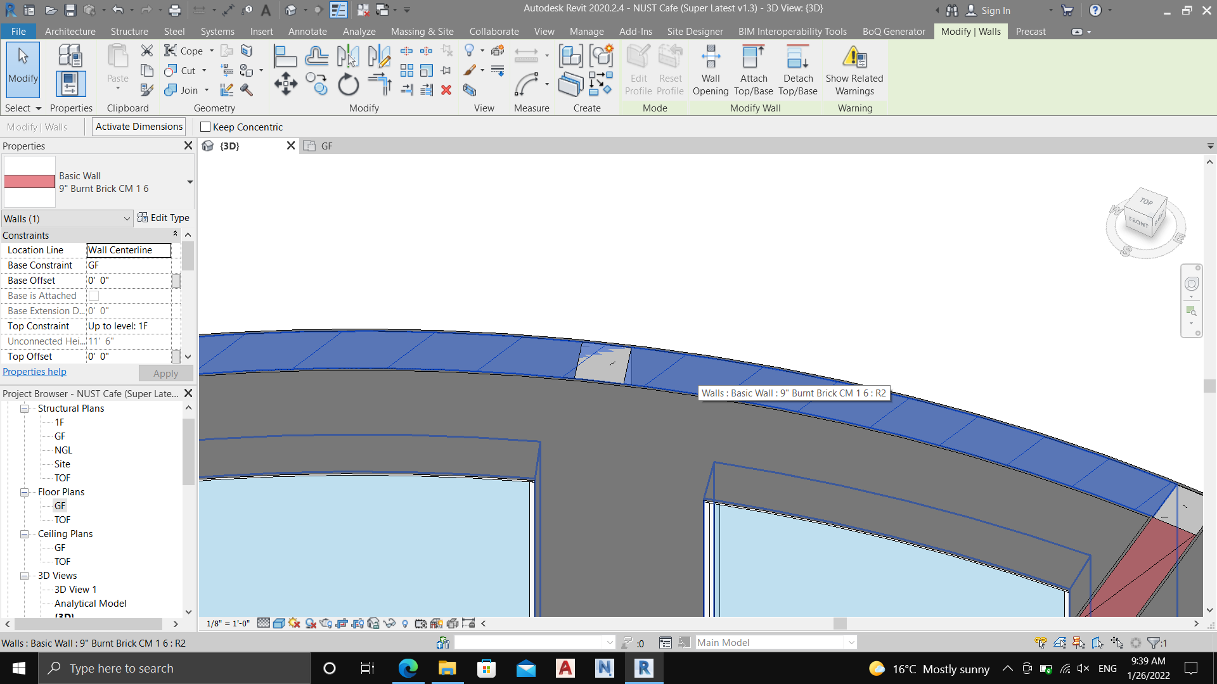1217x684 pixels.
Task: Toggle Crop View icon in view bar
Action: [x=342, y=623]
